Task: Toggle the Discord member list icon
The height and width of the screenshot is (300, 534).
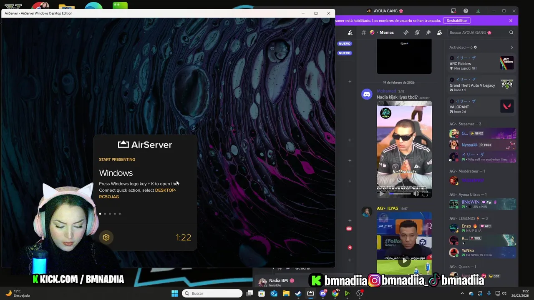Action: pos(439,32)
